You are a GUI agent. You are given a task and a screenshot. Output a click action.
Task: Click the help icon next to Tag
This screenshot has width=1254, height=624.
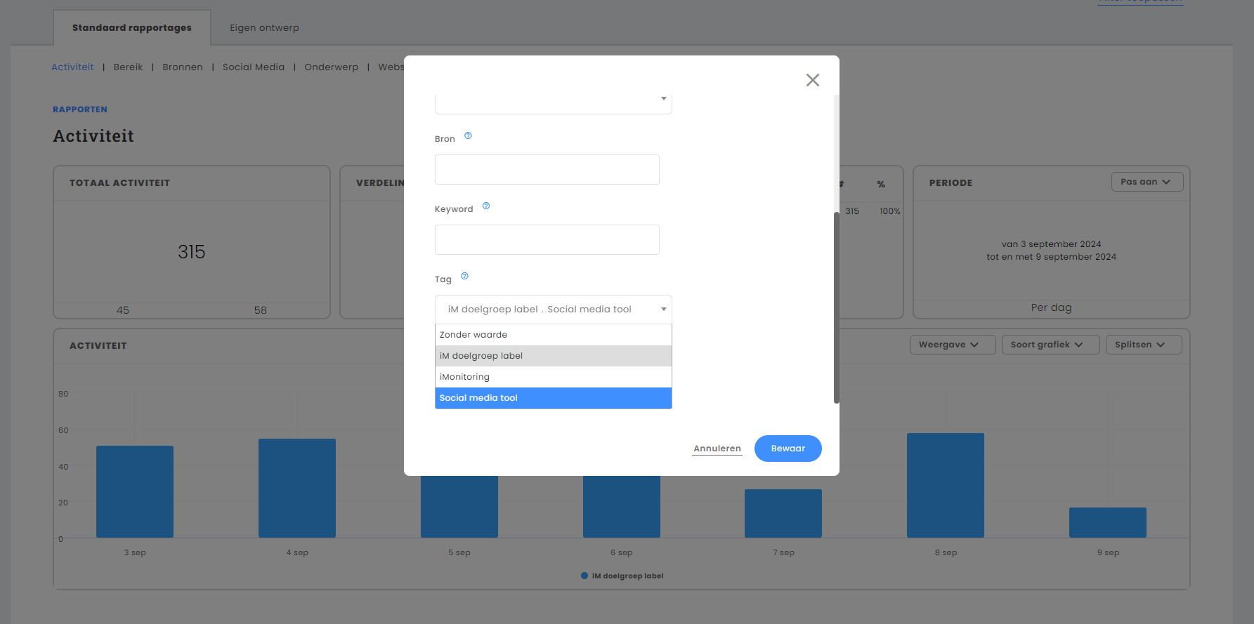(x=464, y=277)
